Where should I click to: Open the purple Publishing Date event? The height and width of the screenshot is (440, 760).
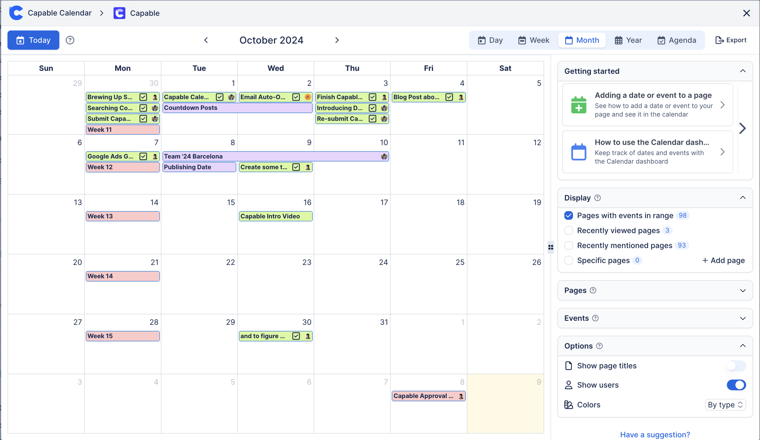199,167
